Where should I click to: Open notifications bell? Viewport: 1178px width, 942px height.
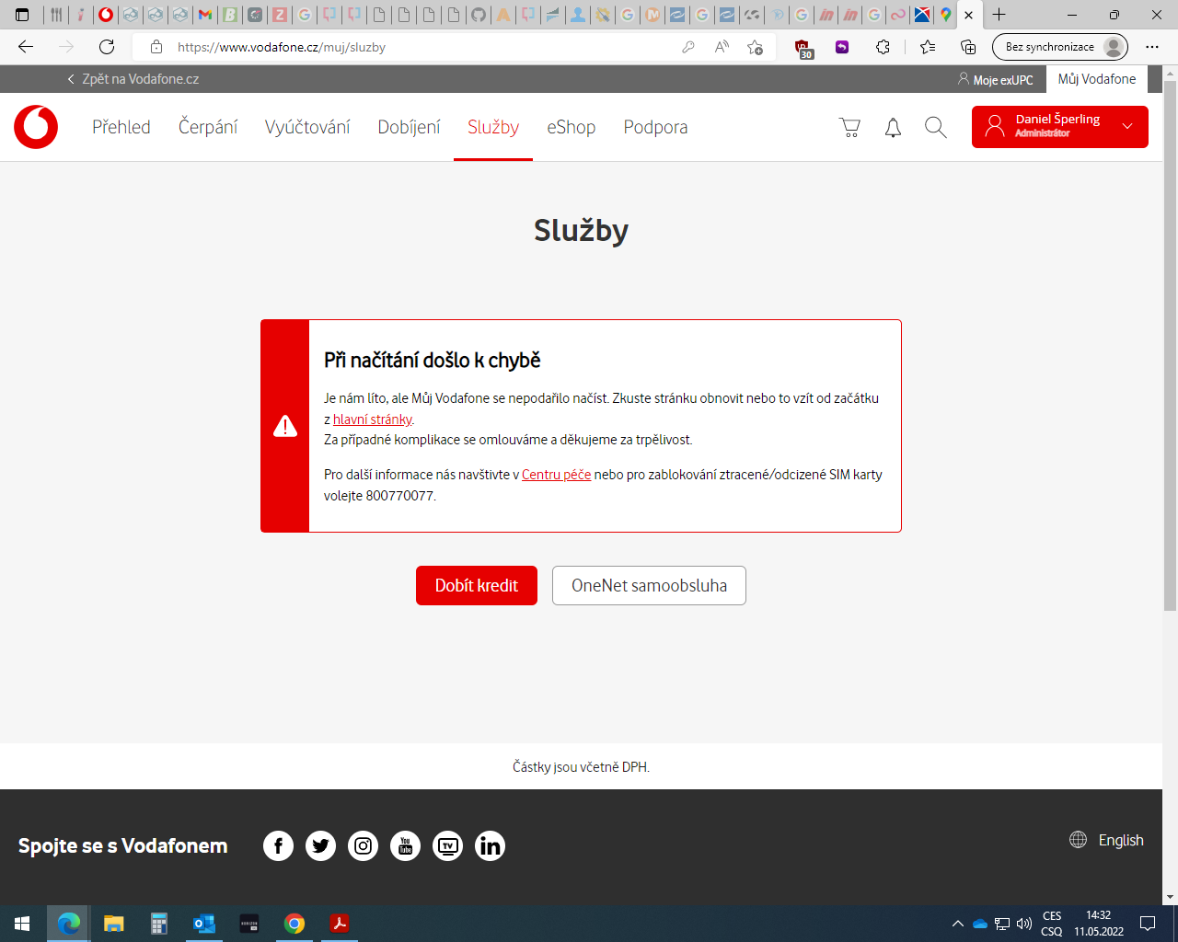point(893,128)
